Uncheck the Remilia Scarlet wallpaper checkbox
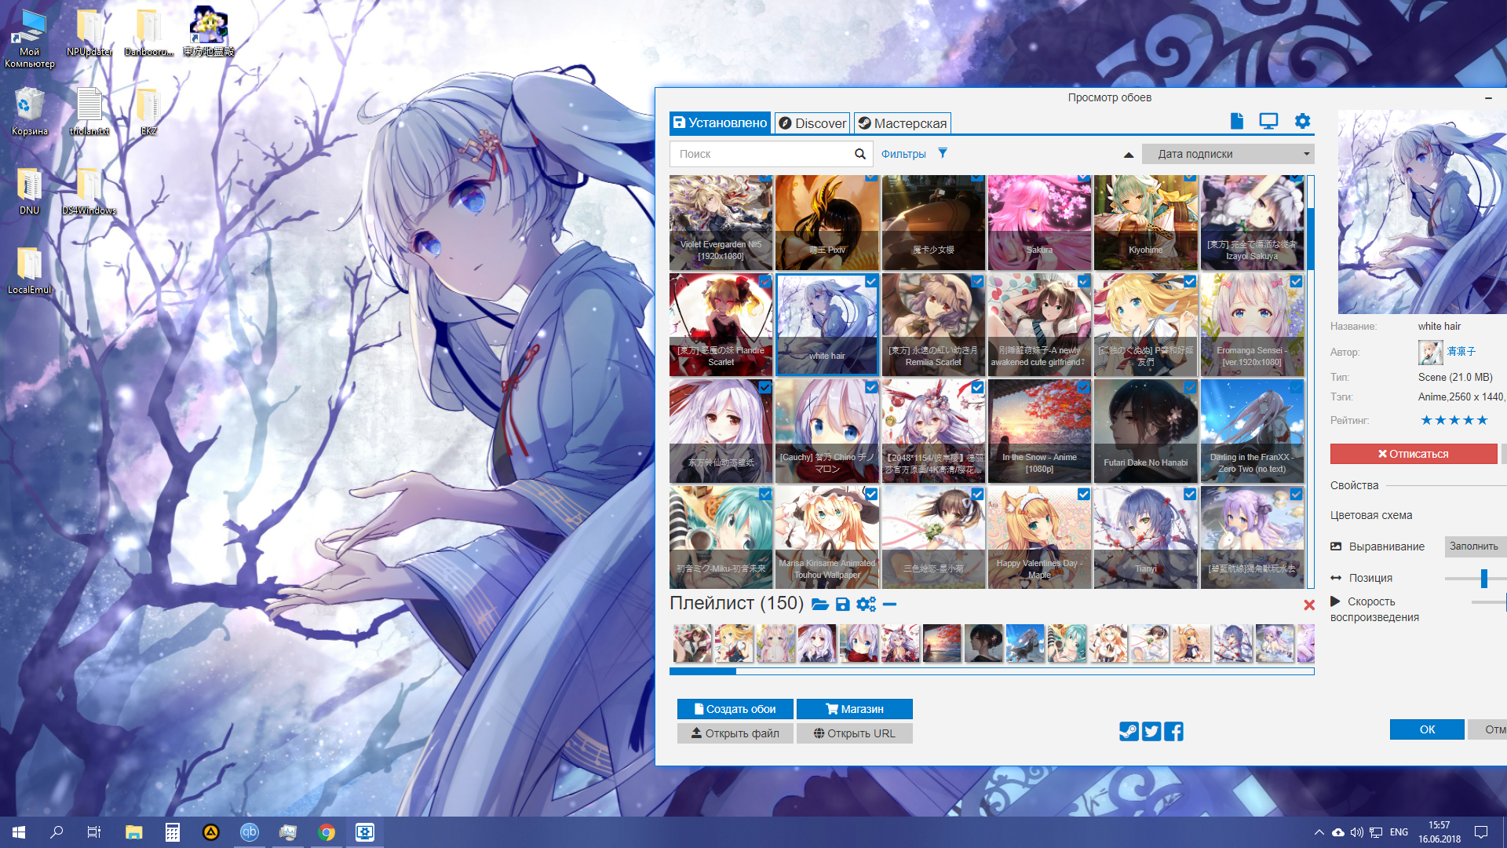Image resolution: width=1507 pixels, height=848 pixels. click(x=977, y=281)
